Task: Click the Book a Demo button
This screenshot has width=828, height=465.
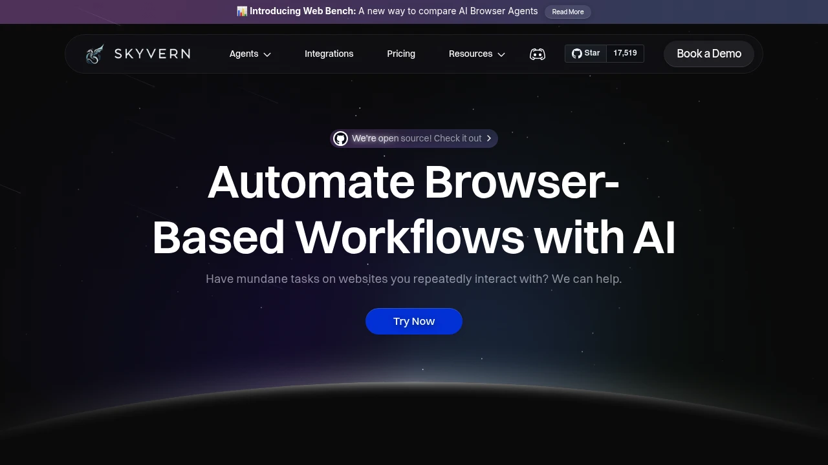Action: click(x=709, y=54)
